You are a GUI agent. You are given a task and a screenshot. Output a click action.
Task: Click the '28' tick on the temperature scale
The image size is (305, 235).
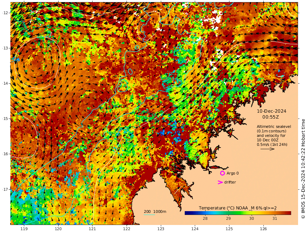click(205, 218)
